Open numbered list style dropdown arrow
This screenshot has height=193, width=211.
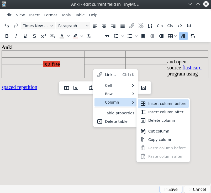[x=123, y=36]
